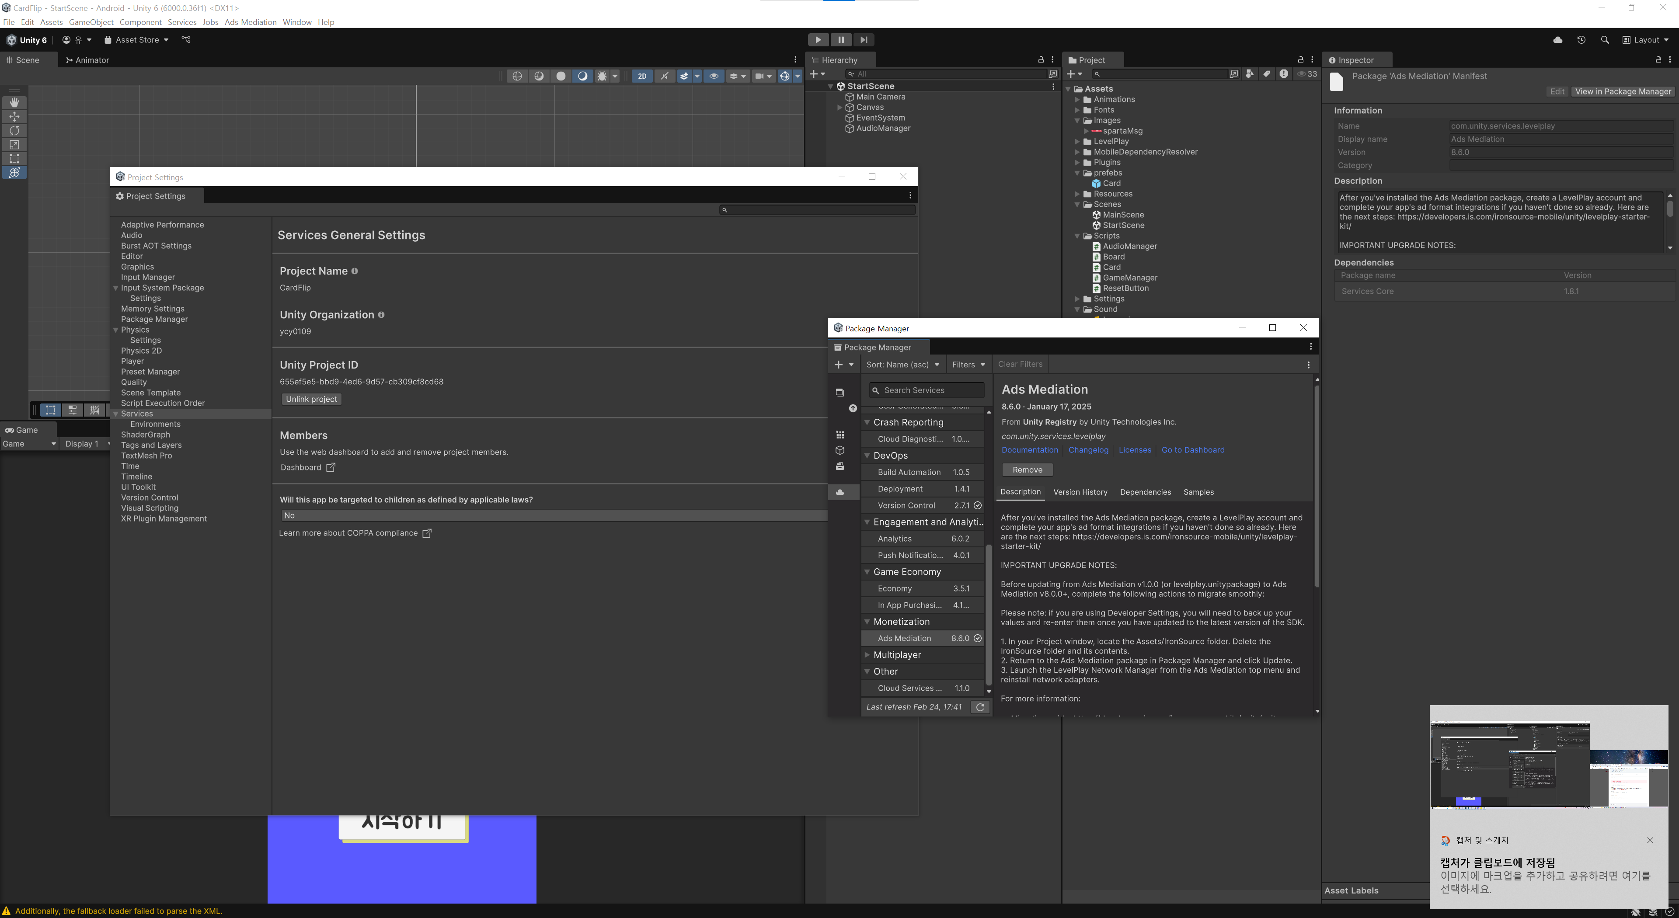Select the Scale tool in Scene toolbar
Screen dimensions: 1679x918
pyautogui.click(x=14, y=145)
